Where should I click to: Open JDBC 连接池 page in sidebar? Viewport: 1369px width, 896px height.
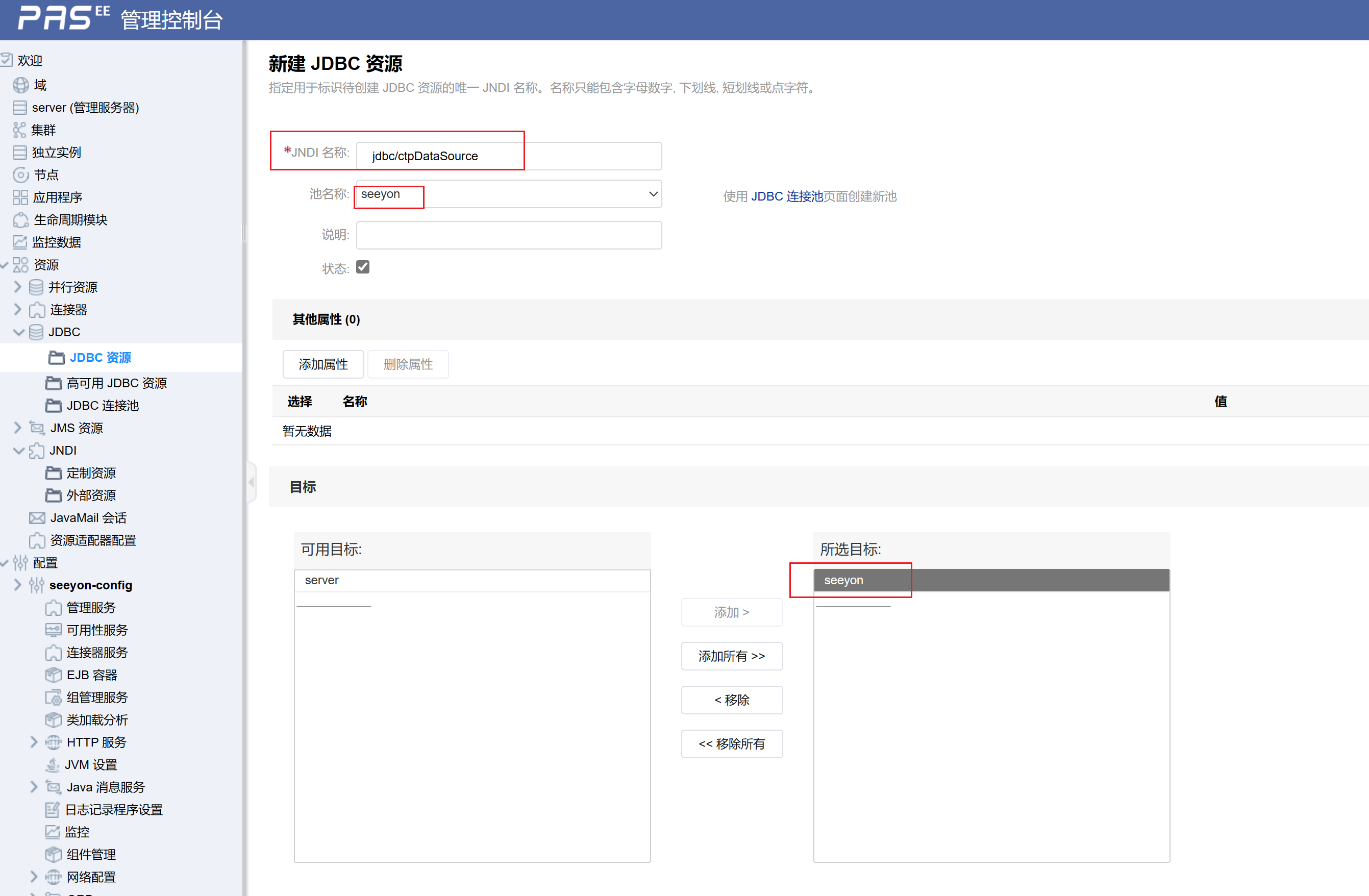(x=102, y=405)
